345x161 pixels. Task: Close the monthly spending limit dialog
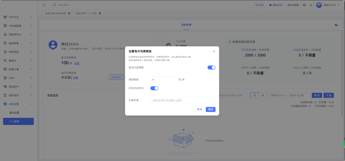(x=214, y=51)
